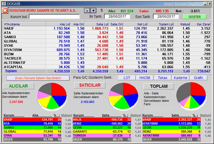This screenshot has height=144, width=214.
Task: Select the GLOBAL row in main table
Action: click(x=107, y=41)
